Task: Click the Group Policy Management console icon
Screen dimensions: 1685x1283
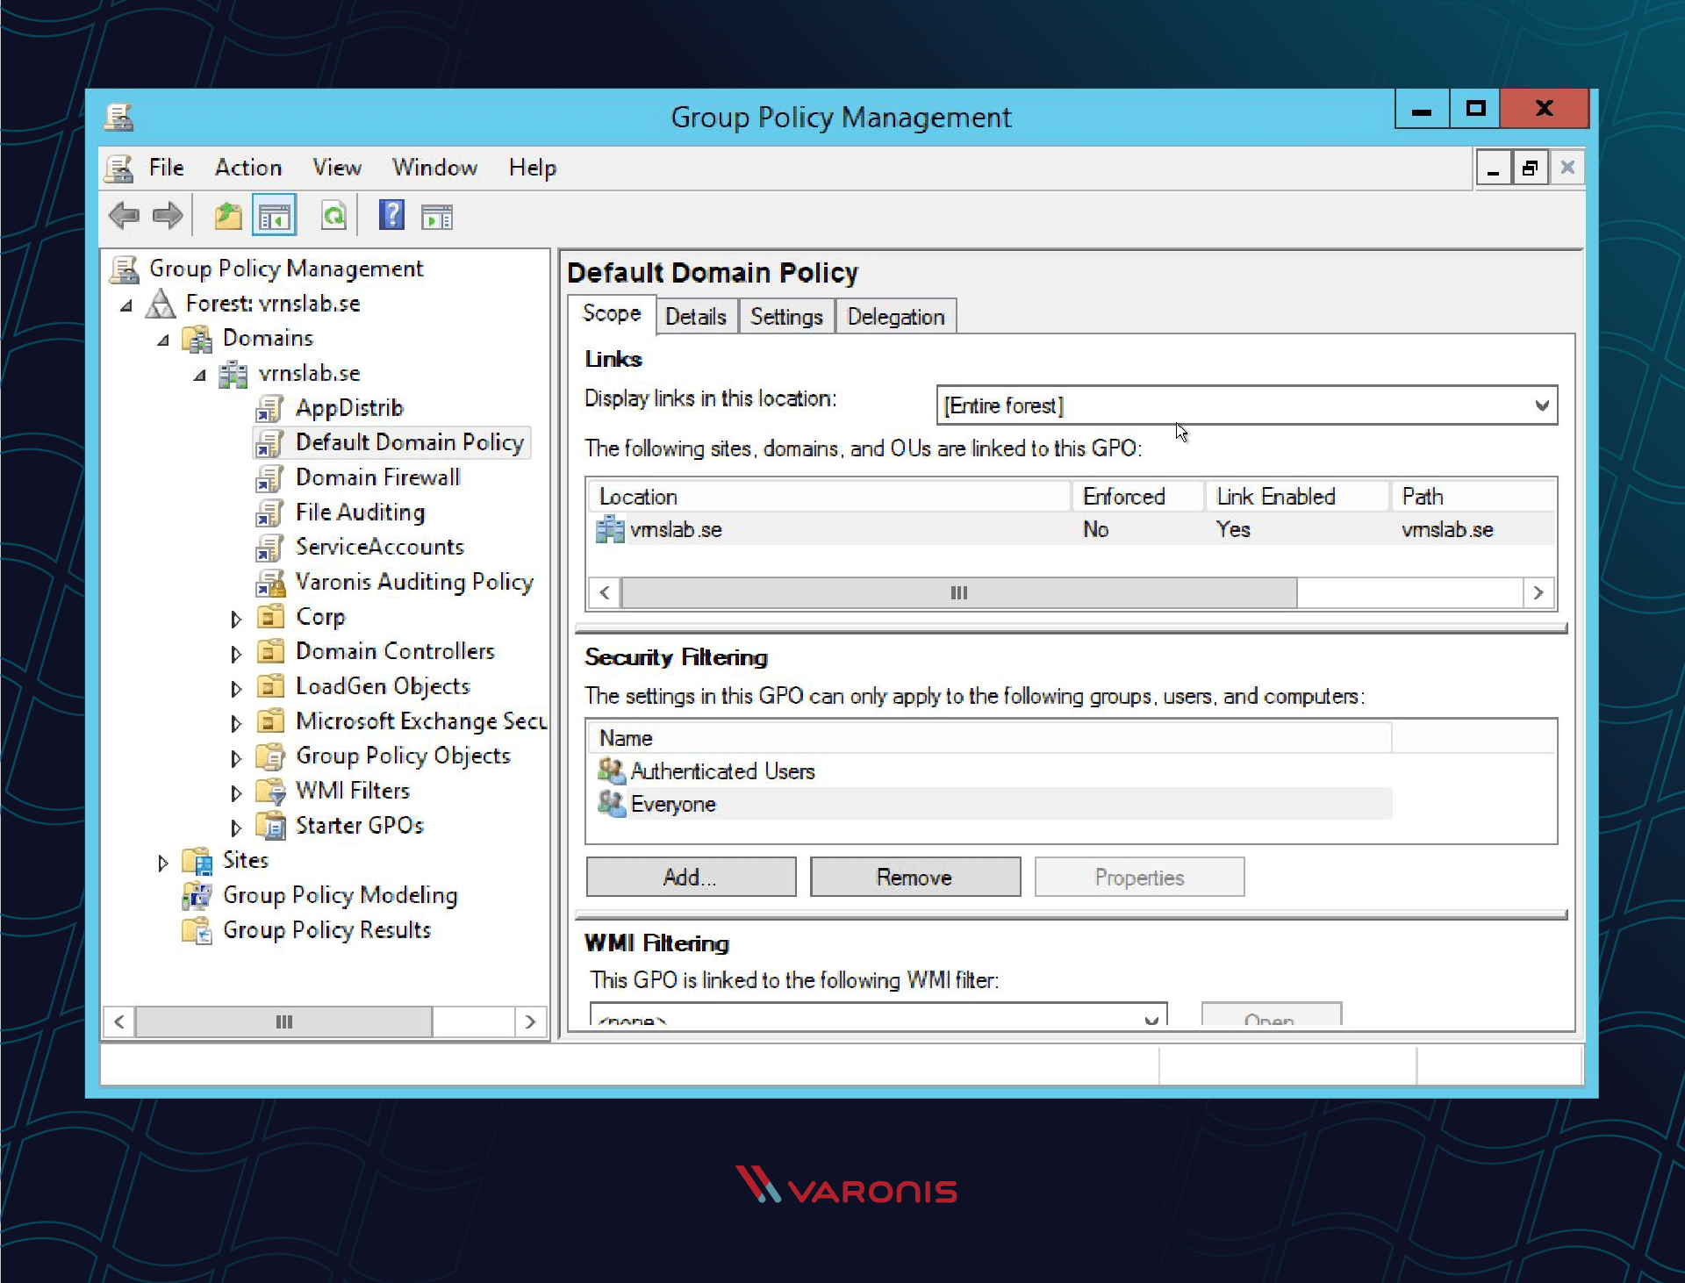Action: tap(124, 269)
